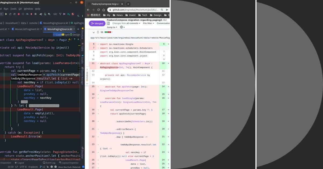Push changes with the Git push arrow icon
Viewport: 323px width, 169px height.
(x=64, y=14)
